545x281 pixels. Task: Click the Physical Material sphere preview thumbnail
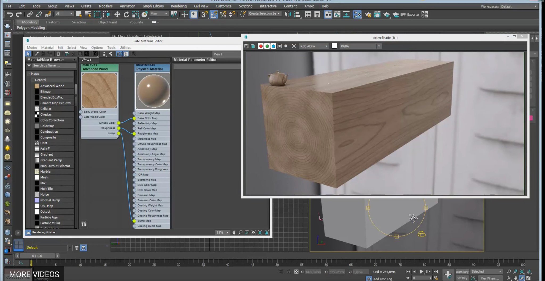coord(153,91)
